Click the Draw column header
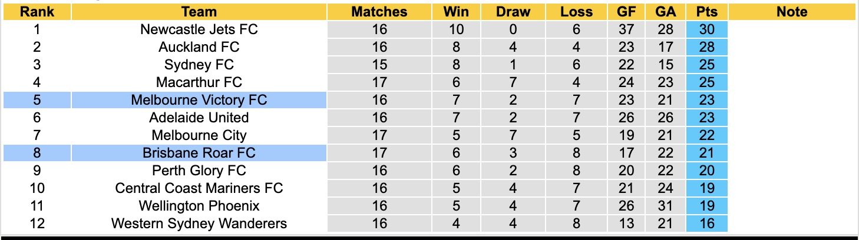The height and width of the screenshot is (240, 859). click(513, 12)
